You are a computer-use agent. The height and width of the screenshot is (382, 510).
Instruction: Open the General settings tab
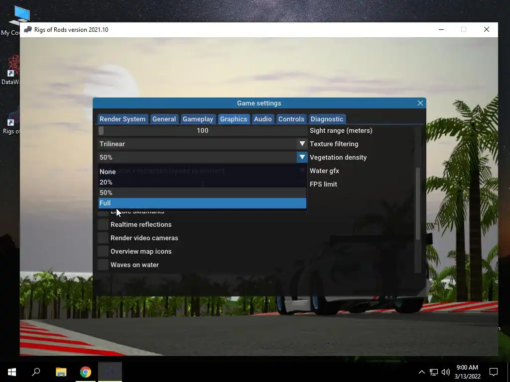(x=164, y=119)
